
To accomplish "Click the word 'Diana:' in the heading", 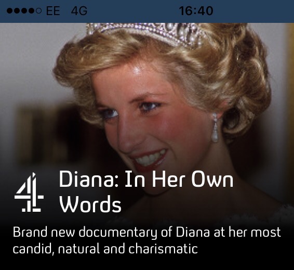I will tap(88, 179).
